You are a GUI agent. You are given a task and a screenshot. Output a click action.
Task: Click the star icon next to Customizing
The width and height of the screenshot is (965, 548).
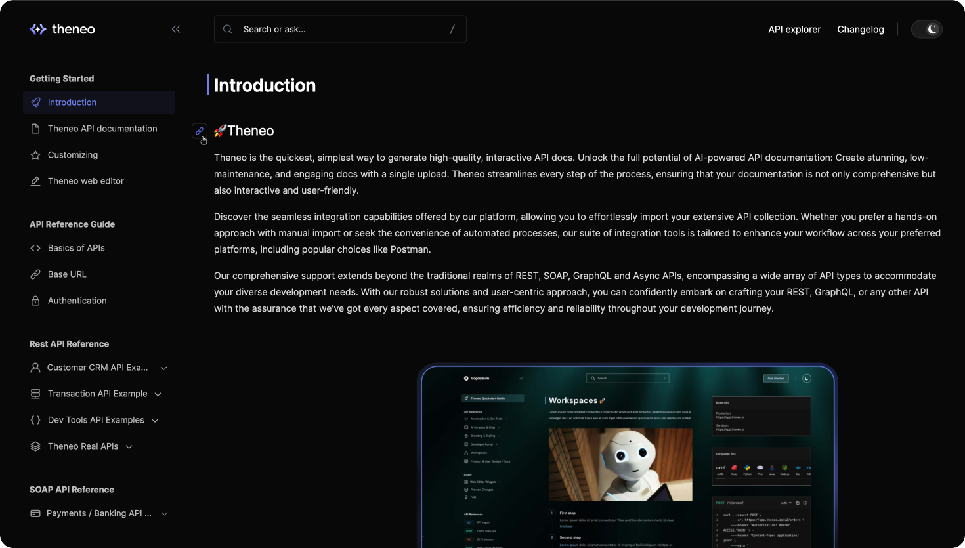(35, 155)
